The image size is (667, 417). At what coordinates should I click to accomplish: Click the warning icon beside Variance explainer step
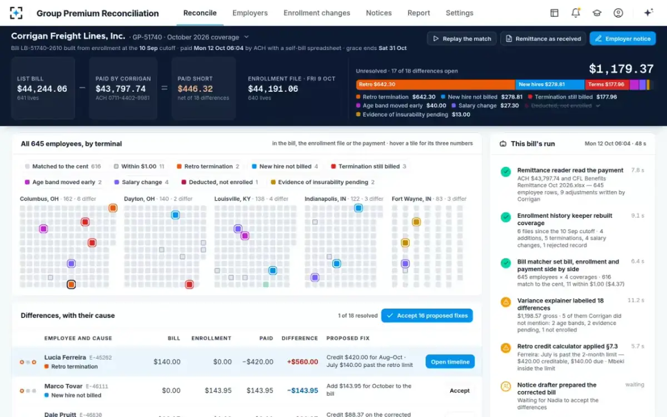[x=506, y=302]
